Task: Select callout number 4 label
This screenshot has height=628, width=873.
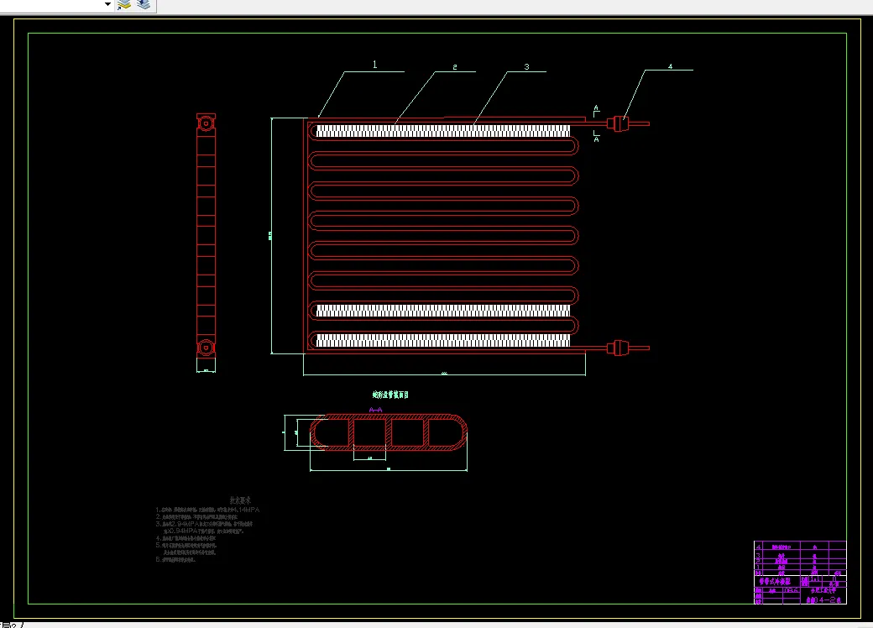Action: click(671, 66)
